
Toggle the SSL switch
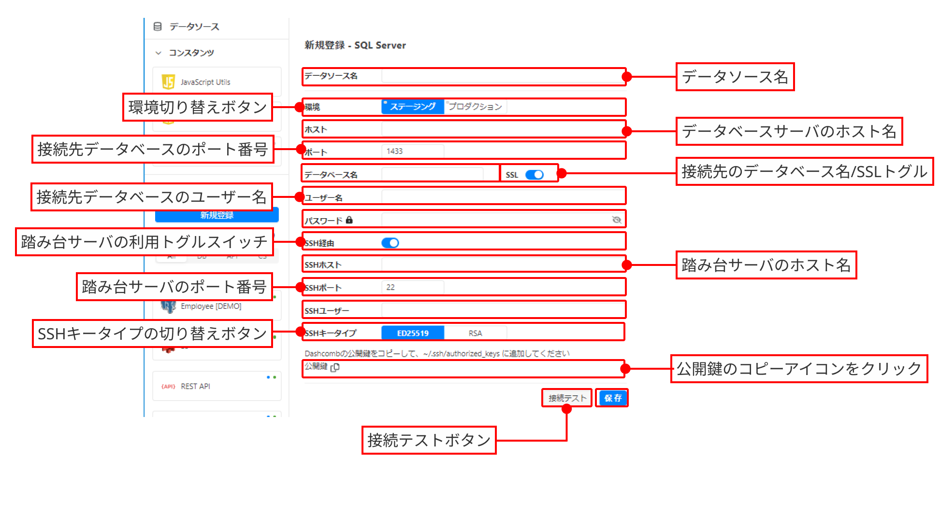point(534,175)
